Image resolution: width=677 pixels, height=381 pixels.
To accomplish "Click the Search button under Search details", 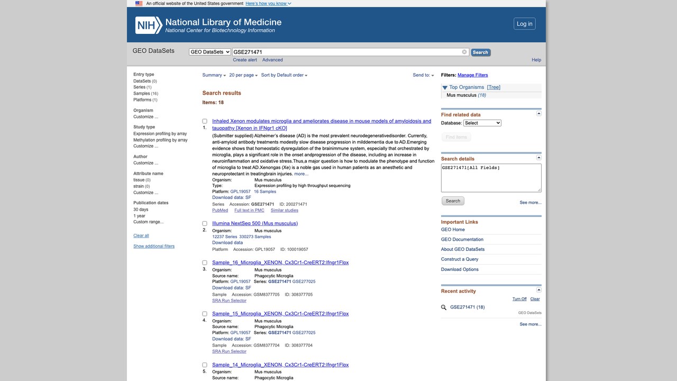I will (453, 201).
